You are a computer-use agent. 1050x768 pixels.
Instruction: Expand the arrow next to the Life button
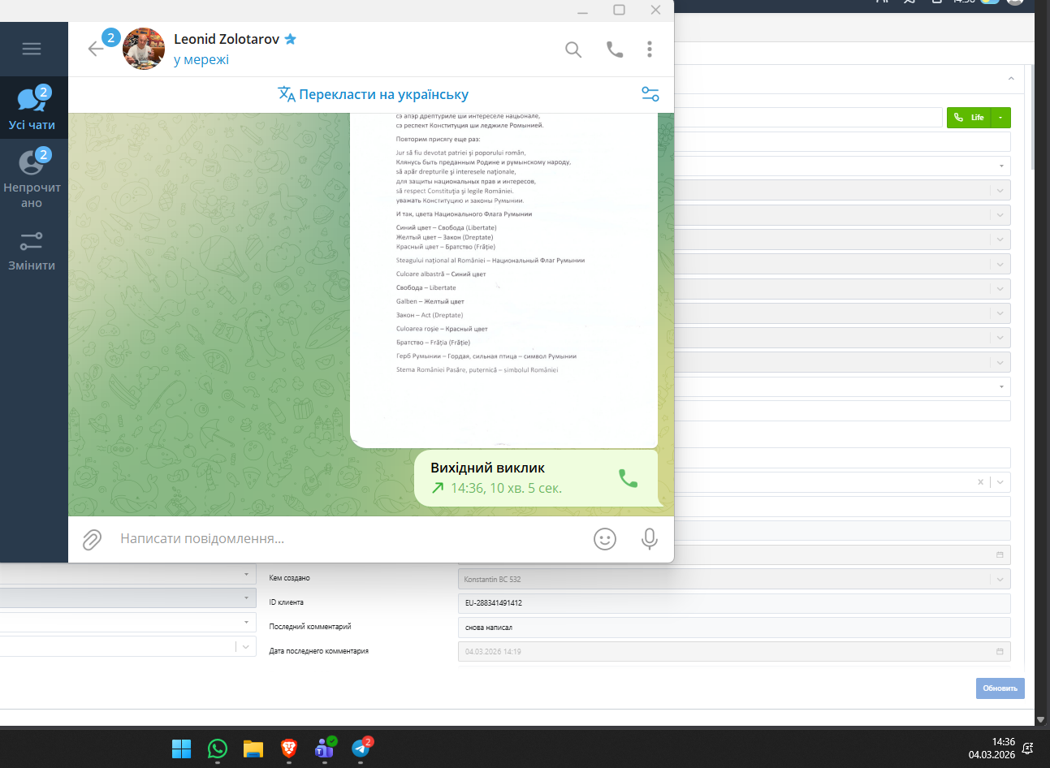1000,118
